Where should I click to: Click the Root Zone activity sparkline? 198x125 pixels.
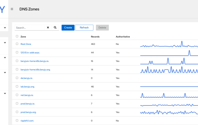click(169, 44)
